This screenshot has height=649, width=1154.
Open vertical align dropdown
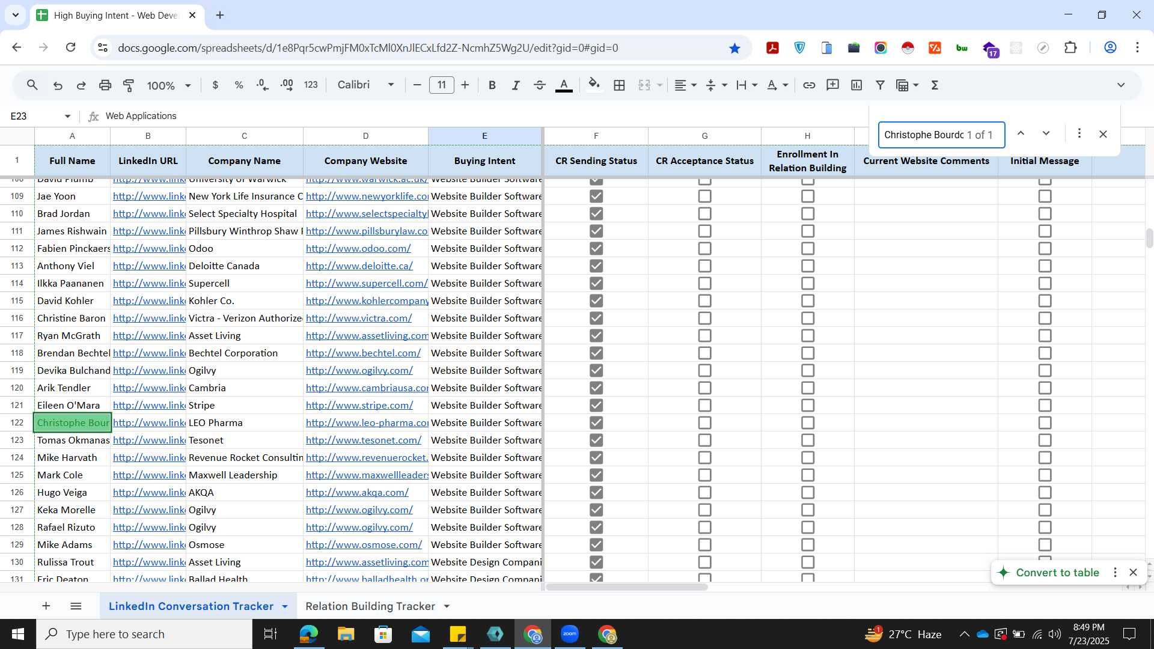[x=716, y=85]
